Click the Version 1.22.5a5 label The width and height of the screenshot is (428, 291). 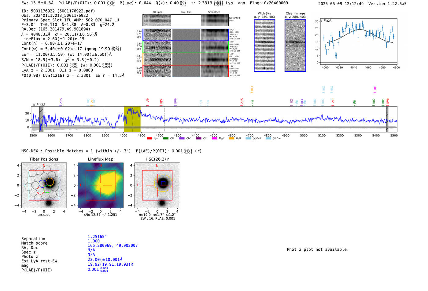click(387, 4)
